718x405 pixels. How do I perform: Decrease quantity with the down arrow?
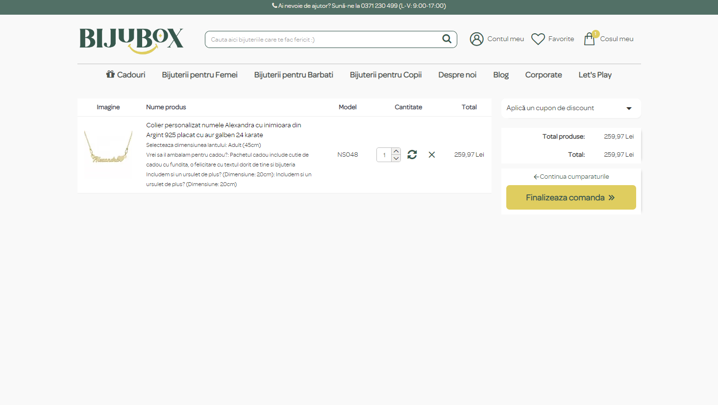pyautogui.click(x=396, y=159)
